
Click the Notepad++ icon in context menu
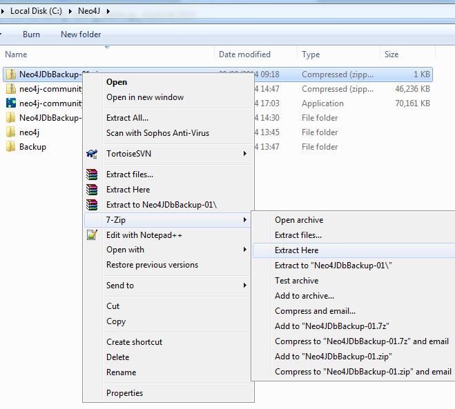(92, 235)
